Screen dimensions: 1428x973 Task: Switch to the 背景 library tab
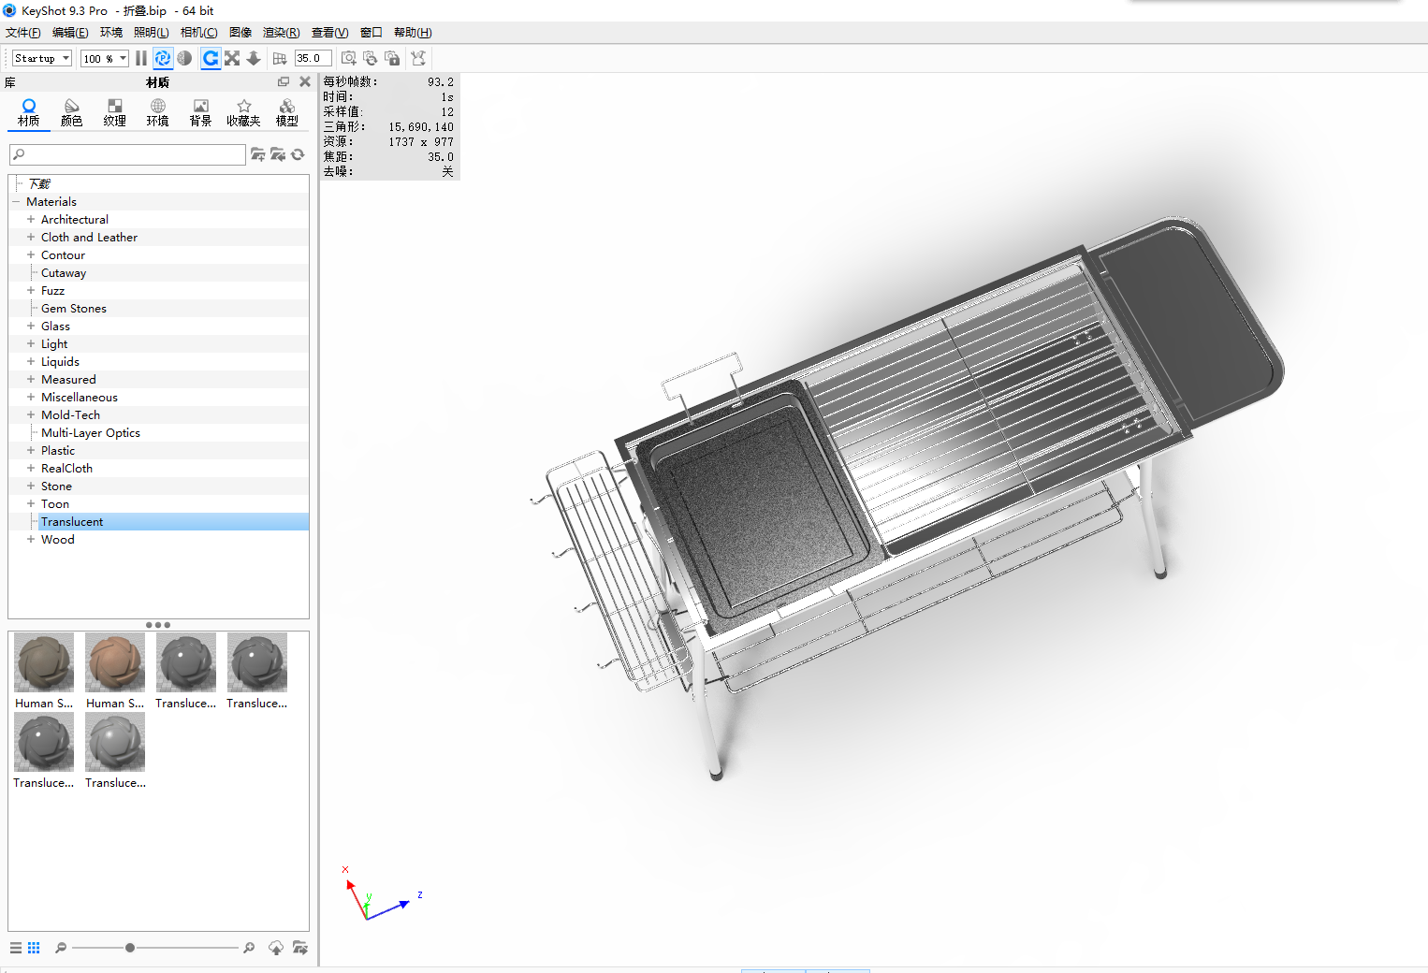tap(201, 112)
